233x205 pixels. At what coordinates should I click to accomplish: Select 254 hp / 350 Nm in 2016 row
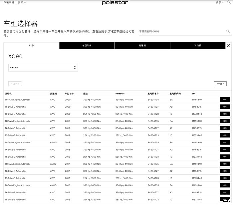(92, 199)
